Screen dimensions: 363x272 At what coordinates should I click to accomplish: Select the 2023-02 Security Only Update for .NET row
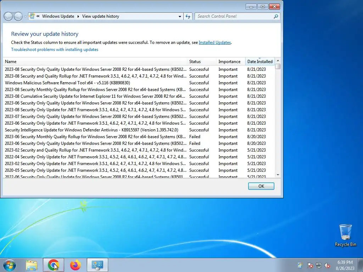[x=139, y=164]
